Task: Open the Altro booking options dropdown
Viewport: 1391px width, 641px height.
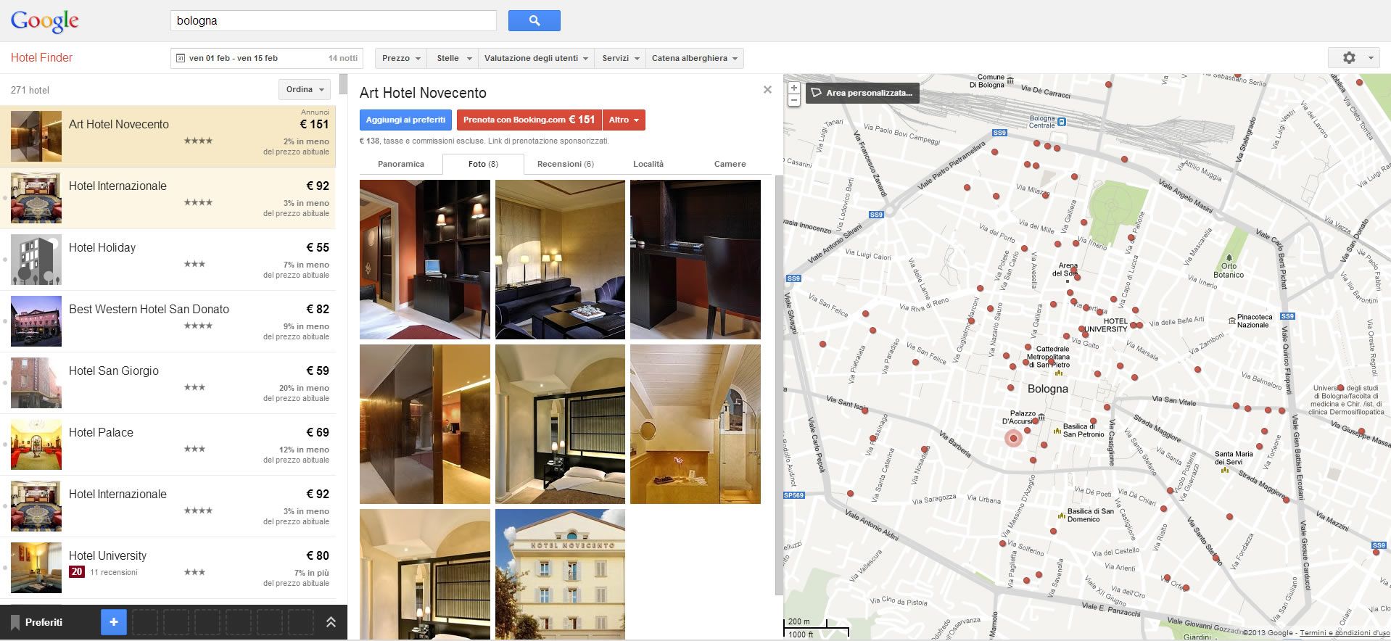Action: point(624,120)
